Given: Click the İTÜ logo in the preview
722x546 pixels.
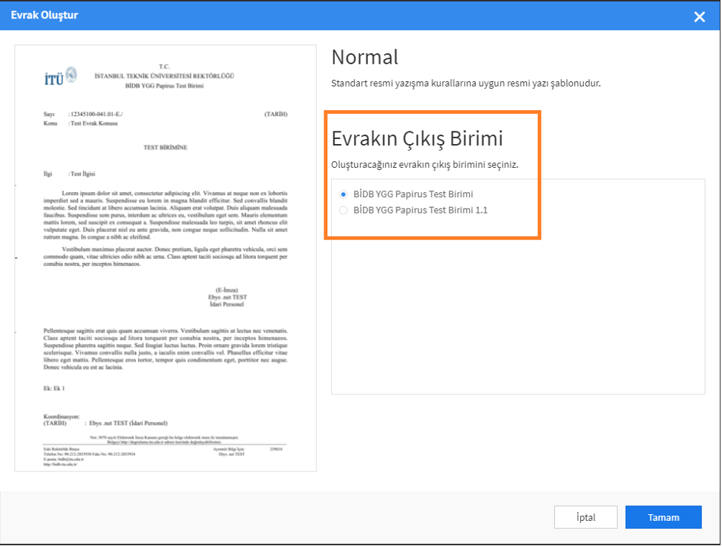Looking at the screenshot, I should tap(61, 76).
